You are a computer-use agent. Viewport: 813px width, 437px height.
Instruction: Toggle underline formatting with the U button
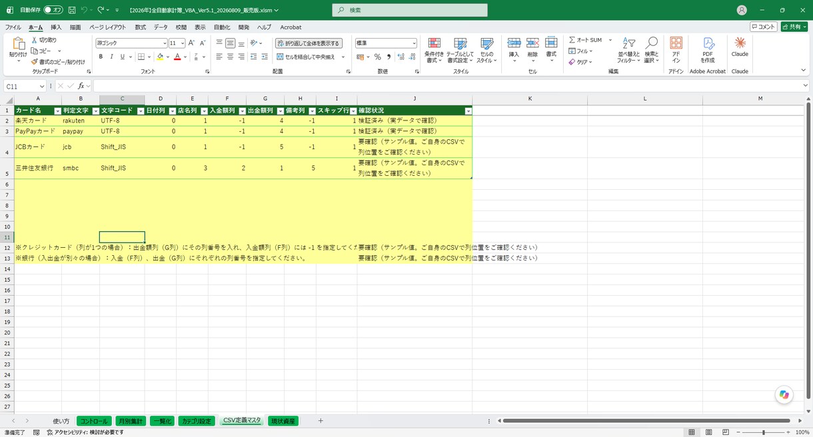(123, 57)
